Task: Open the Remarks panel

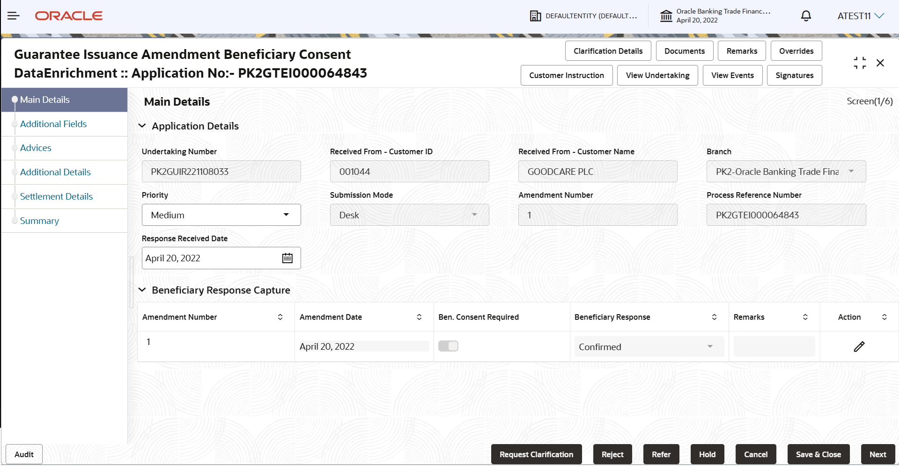Action: click(x=742, y=51)
